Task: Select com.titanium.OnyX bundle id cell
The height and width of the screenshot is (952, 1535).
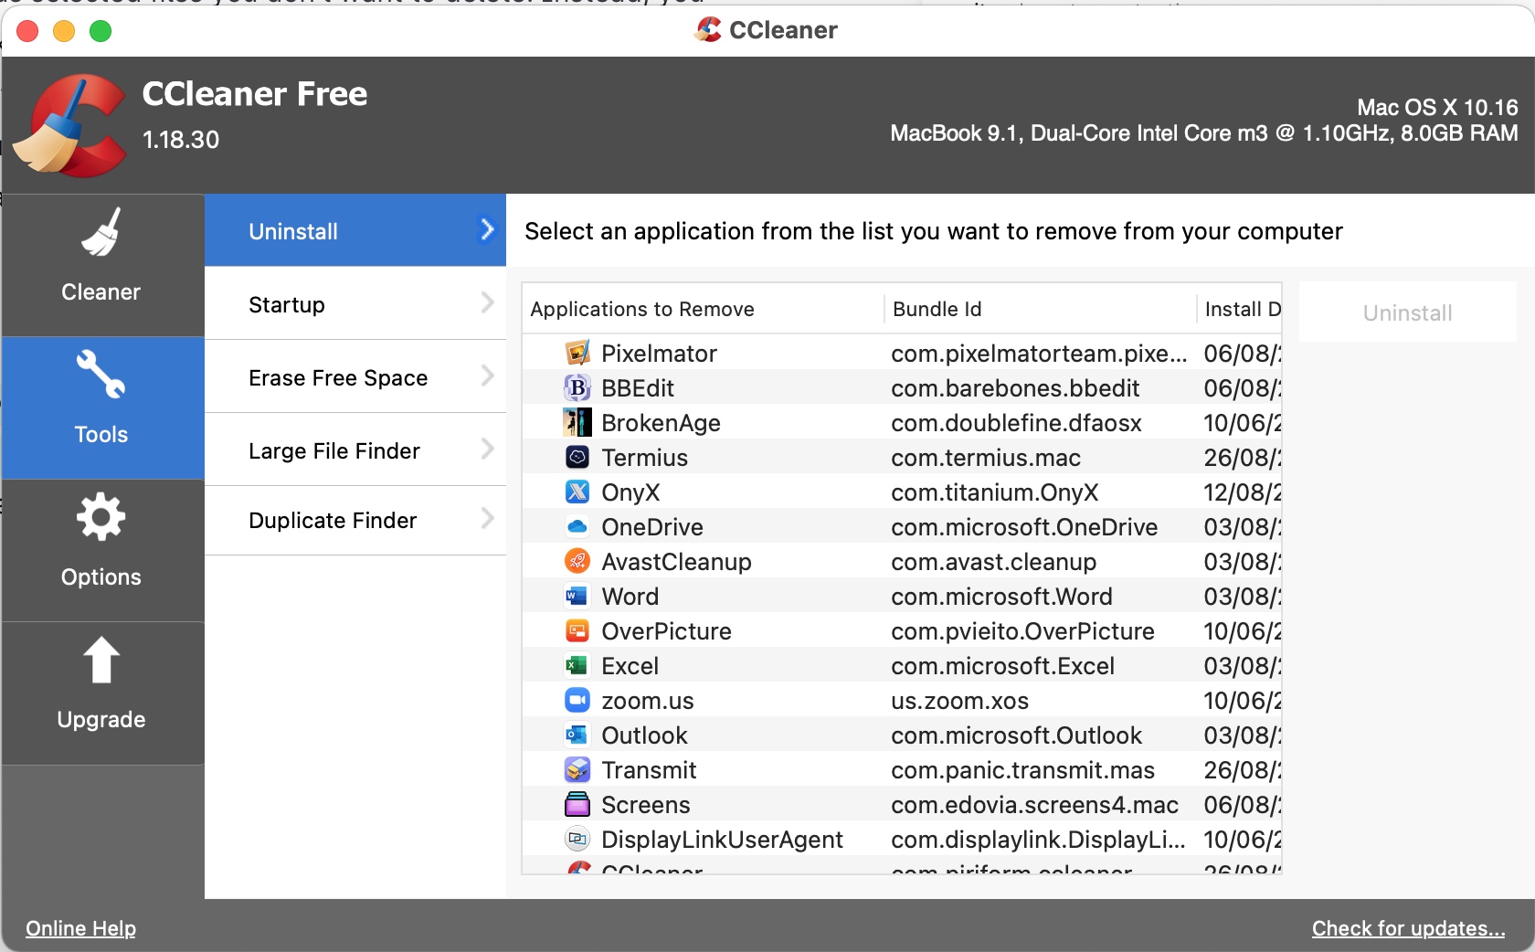Action: point(994,492)
